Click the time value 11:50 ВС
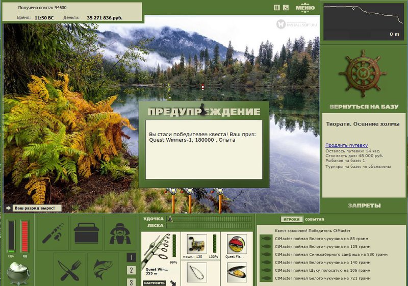408x286 pixels. click(x=44, y=18)
